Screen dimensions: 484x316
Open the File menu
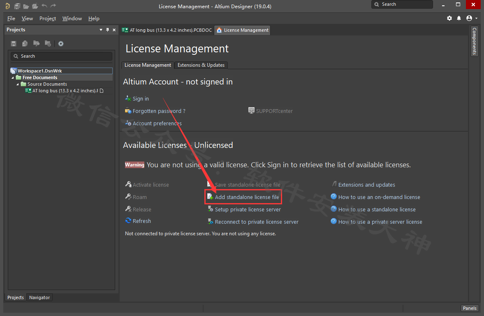(x=11, y=19)
